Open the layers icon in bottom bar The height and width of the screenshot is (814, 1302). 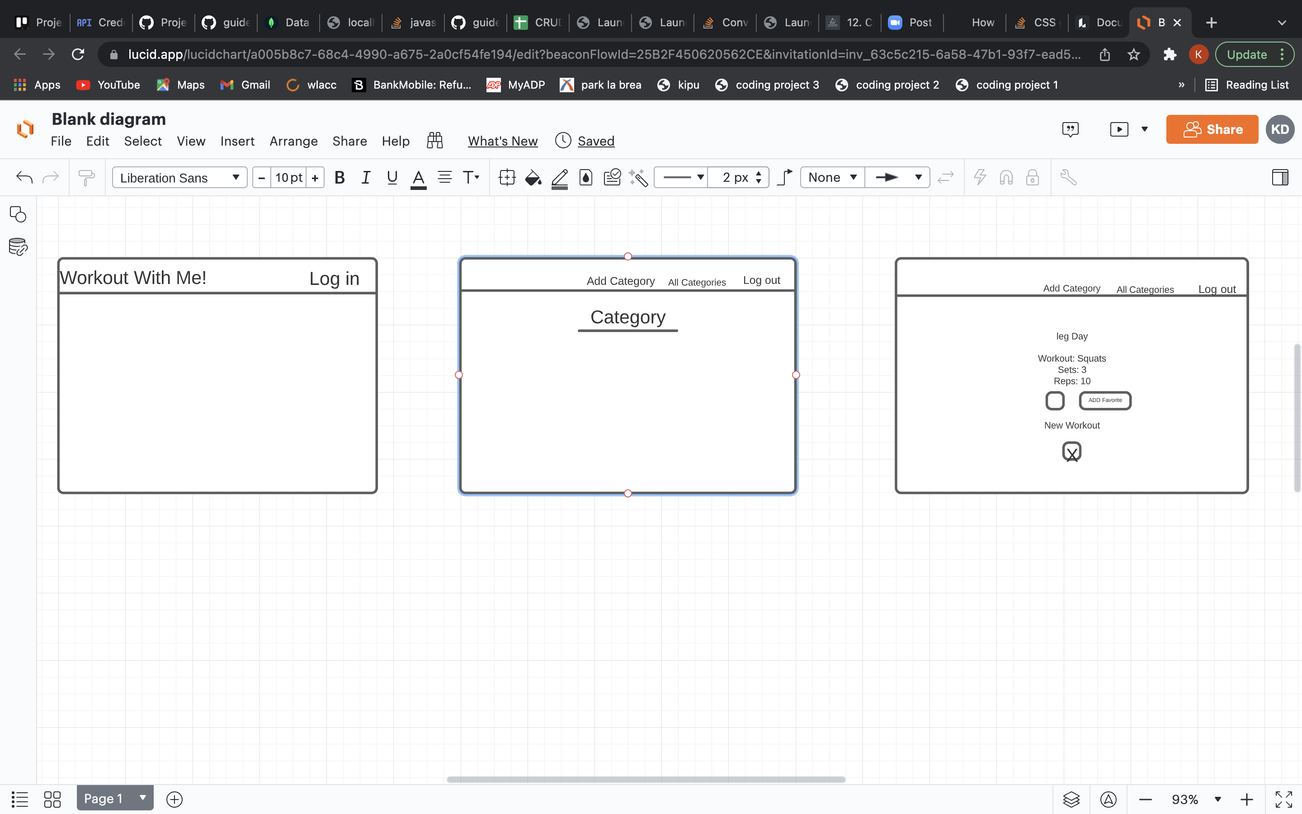[x=1071, y=799]
